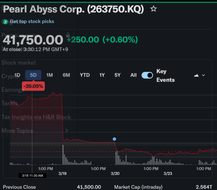Image resolution: width=217 pixels, height=190 pixels.
Task: Show All-time chart range
Action: pos(133,75)
